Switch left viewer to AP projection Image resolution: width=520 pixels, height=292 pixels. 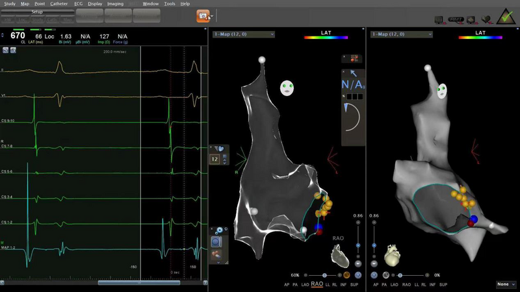coord(287,285)
